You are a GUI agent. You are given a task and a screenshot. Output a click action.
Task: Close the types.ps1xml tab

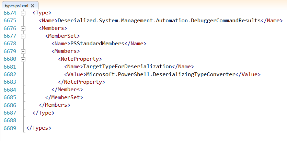click(33, 5)
